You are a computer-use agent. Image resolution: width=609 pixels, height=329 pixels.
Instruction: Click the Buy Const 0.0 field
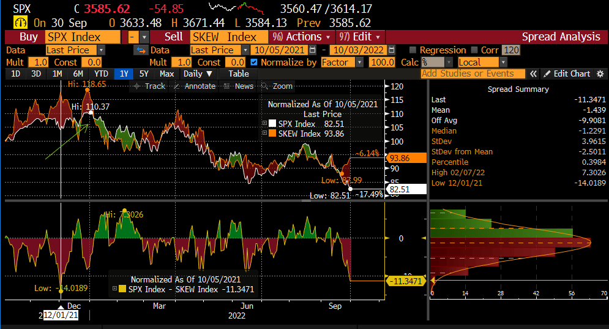coord(92,62)
